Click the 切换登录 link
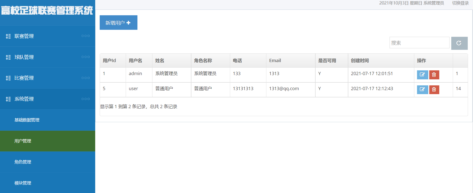 pos(460,3)
